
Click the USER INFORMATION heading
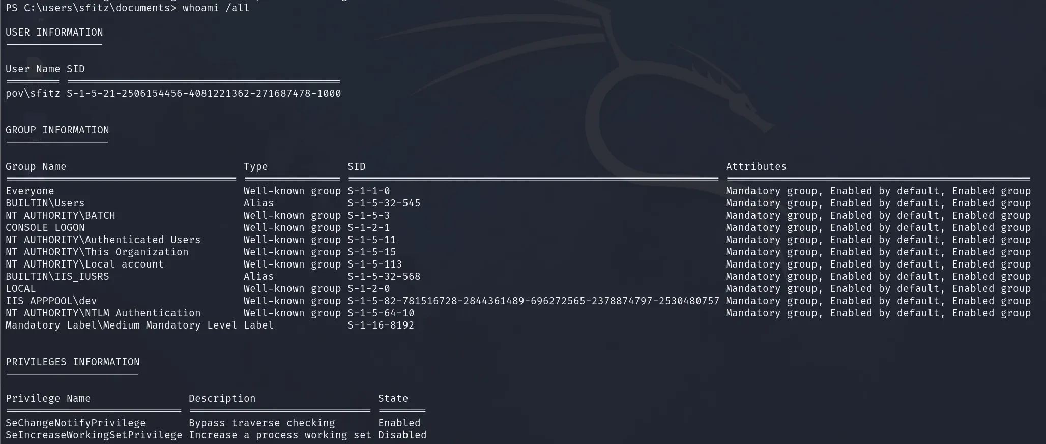[x=54, y=32]
